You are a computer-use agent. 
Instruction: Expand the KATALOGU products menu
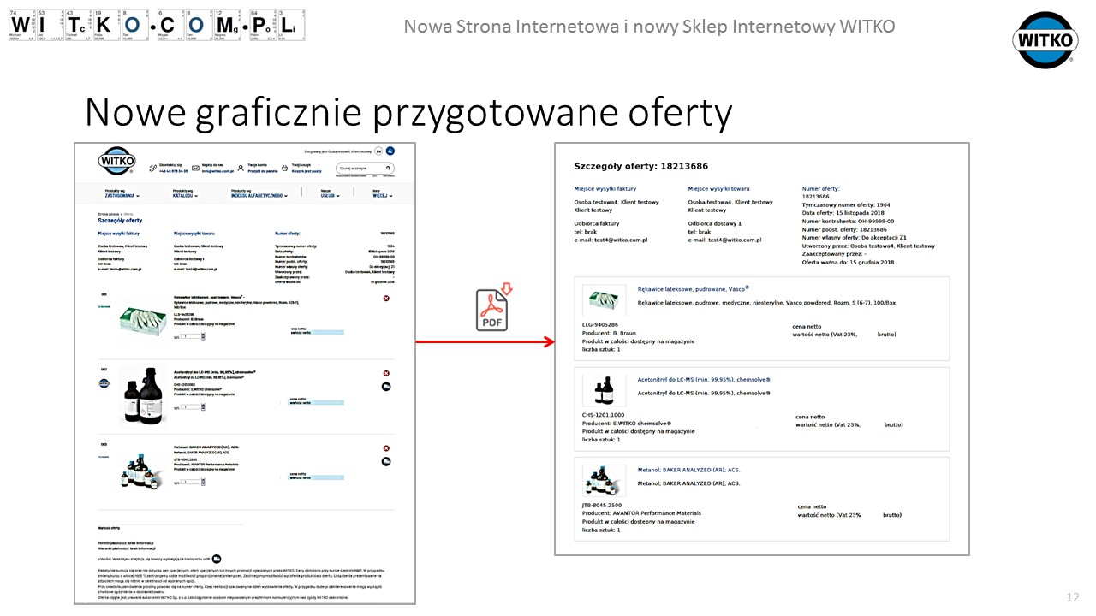tap(185, 195)
